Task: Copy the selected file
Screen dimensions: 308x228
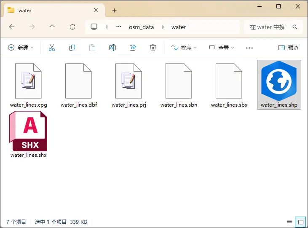Action: point(72,48)
